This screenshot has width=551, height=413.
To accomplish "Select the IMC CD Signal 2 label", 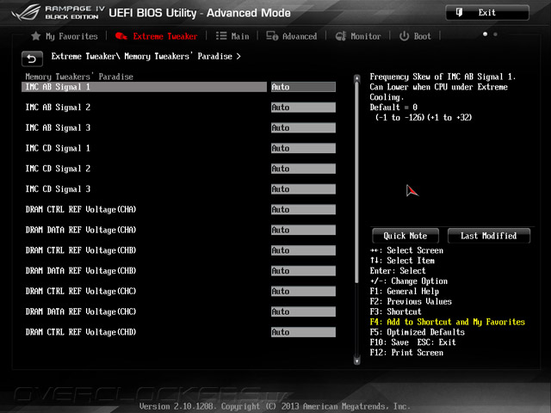I will click(58, 169).
